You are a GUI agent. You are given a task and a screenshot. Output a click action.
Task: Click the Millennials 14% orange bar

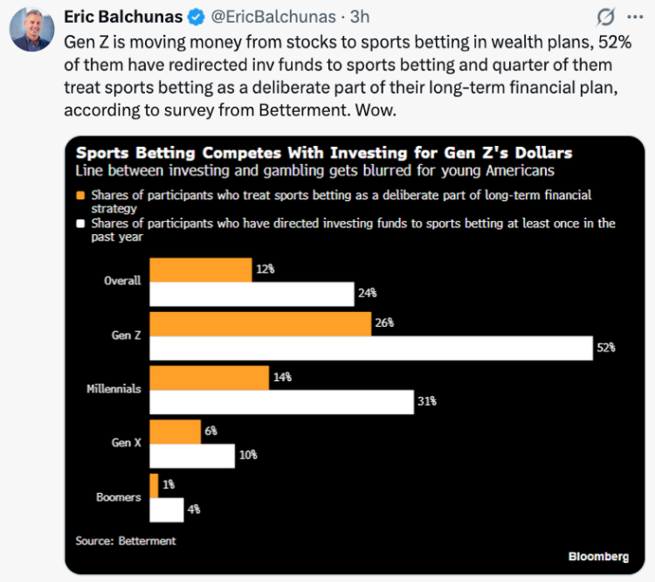210,378
